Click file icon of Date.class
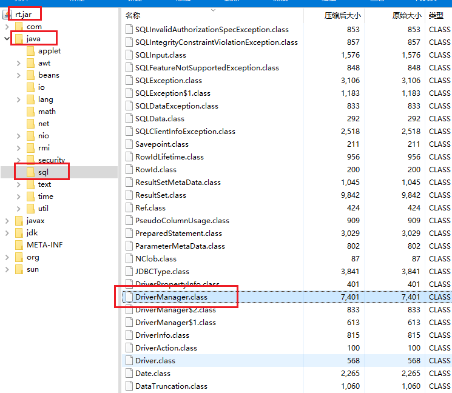452x393 pixels. (x=129, y=374)
